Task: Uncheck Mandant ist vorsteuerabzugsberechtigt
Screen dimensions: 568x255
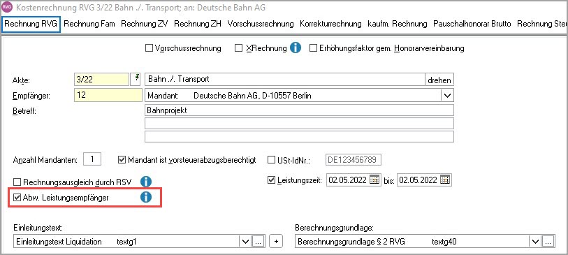Action: coord(122,160)
